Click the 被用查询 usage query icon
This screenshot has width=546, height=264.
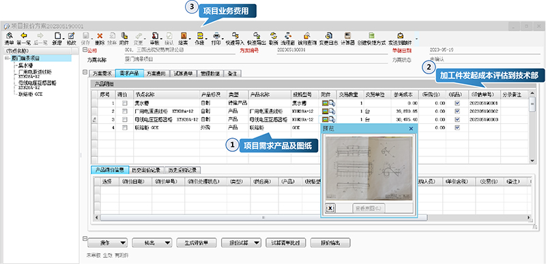307,35
